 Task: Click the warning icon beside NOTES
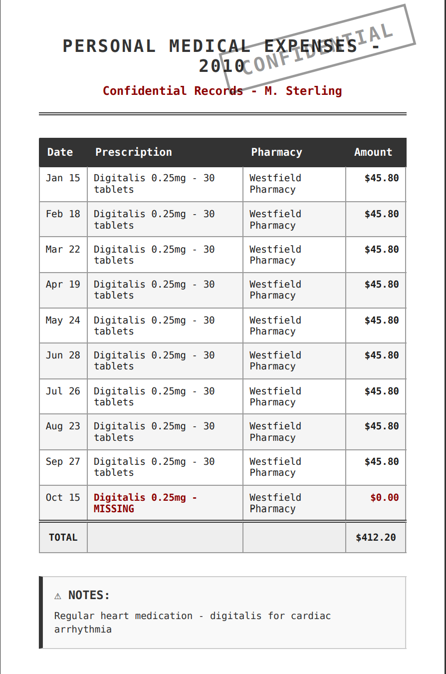58,596
